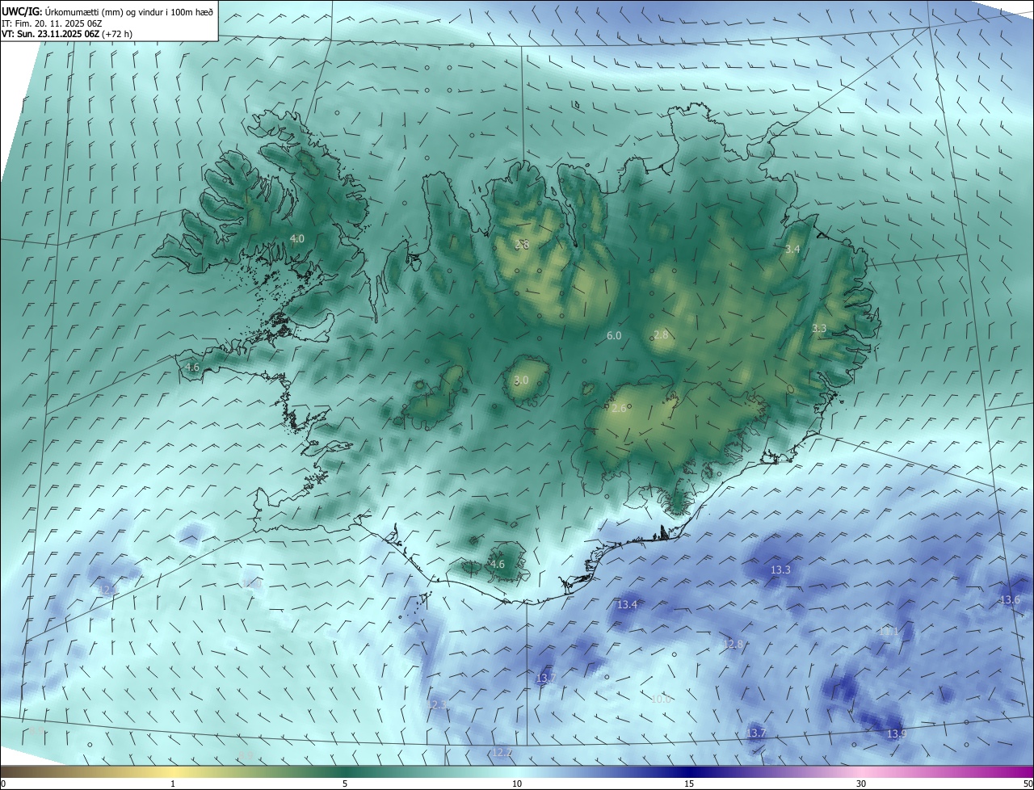Click the color scale tick label 10
Screen dimensions: 1034x790
point(517,784)
